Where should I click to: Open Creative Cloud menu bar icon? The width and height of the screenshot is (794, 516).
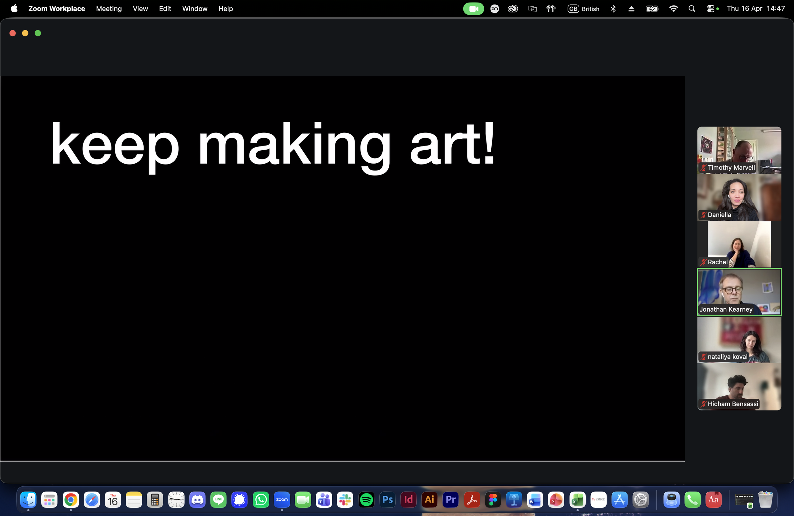point(513,9)
